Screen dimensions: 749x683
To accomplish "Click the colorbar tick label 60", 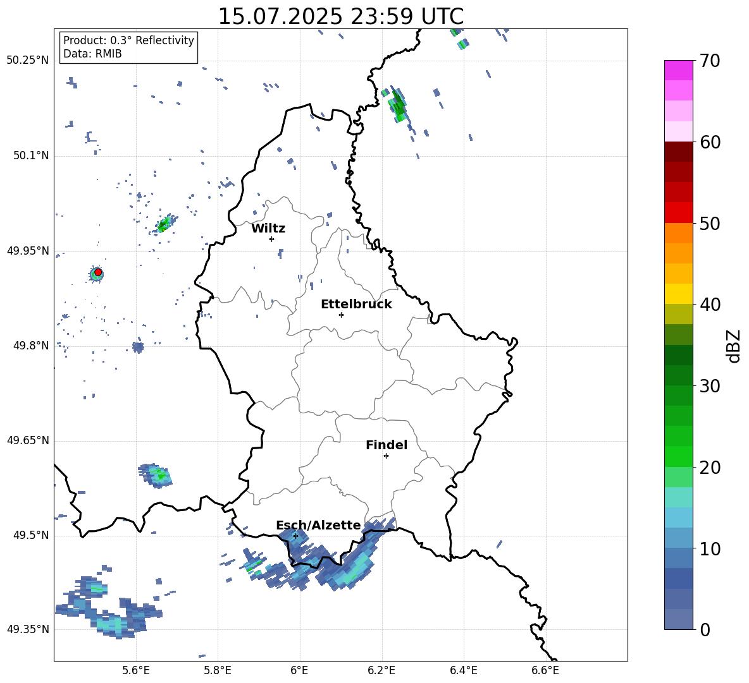I will (x=710, y=142).
